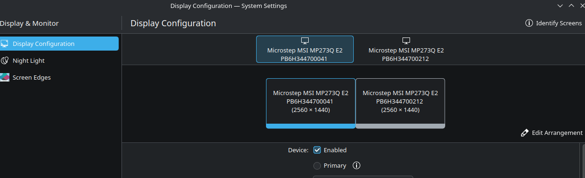Screen dimensions: 585x178
Task: Click the info icon beside Identify Screens
Action: tap(529, 23)
